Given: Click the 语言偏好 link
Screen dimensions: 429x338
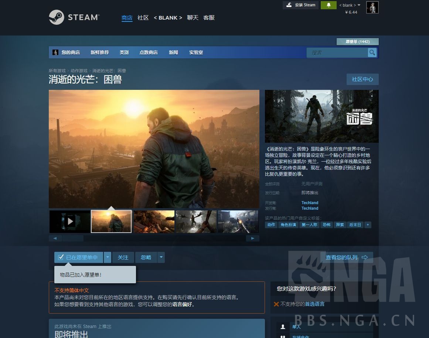Looking at the screenshot, I should [182, 304].
